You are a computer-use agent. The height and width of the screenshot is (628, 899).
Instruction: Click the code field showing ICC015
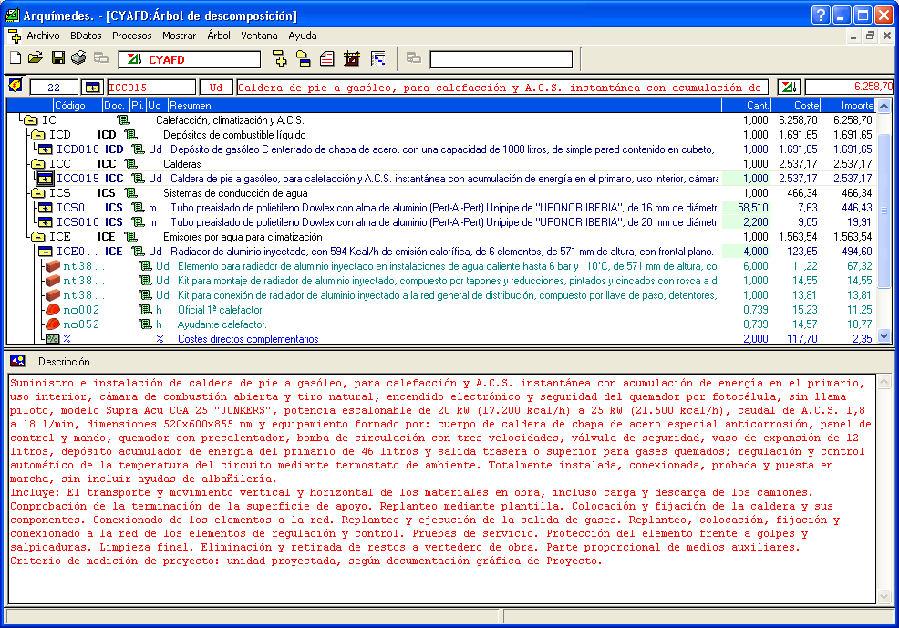(x=151, y=88)
